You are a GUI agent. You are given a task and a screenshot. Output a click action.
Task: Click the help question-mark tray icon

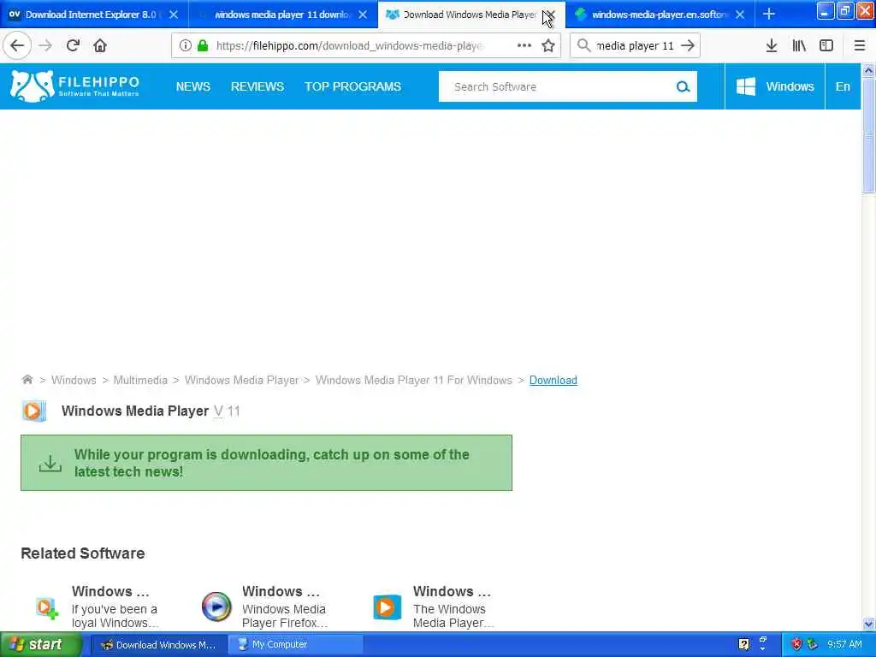click(743, 644)
